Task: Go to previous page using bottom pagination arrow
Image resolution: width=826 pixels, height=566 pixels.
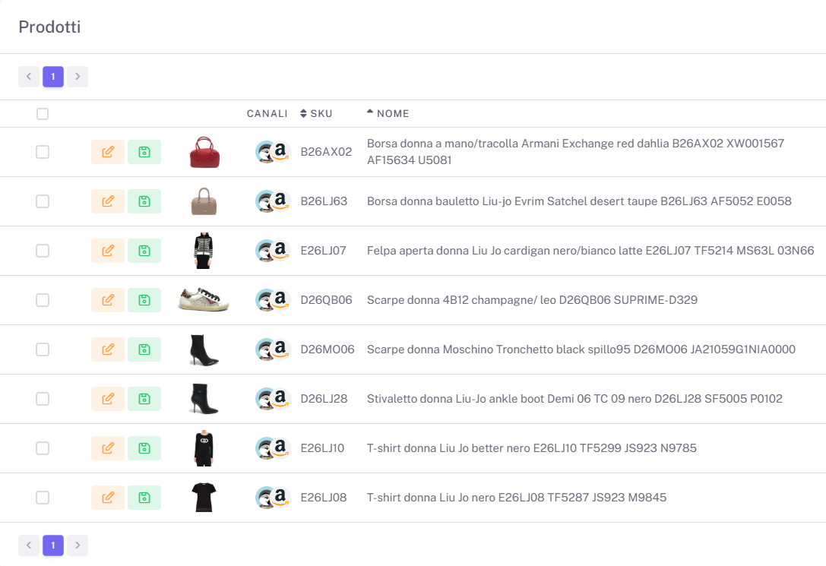Action: [x=29, y=545]
